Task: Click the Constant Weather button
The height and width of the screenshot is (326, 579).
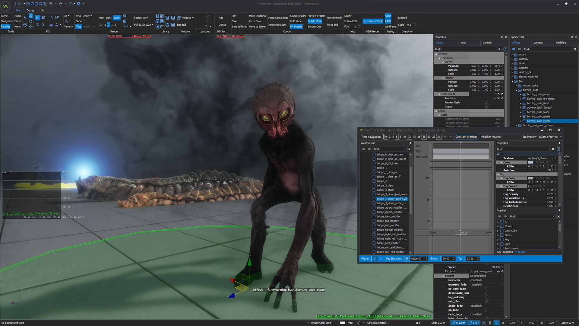Action: click(466, 137)
